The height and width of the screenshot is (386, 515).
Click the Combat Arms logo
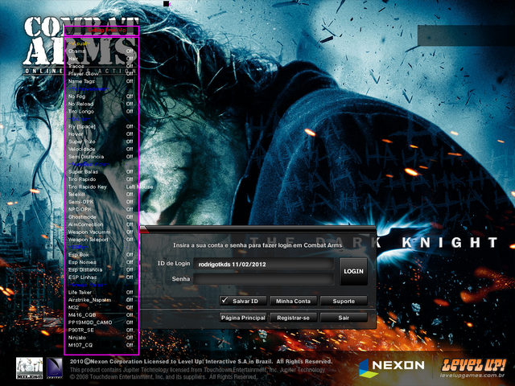coord(80,45)
